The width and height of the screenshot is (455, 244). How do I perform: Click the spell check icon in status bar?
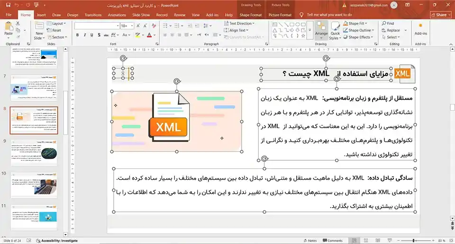29,241
